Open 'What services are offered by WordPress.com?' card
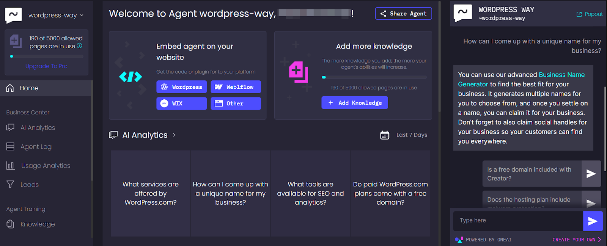Viewport: 607px width, 246px height. (x=151, y=193)
